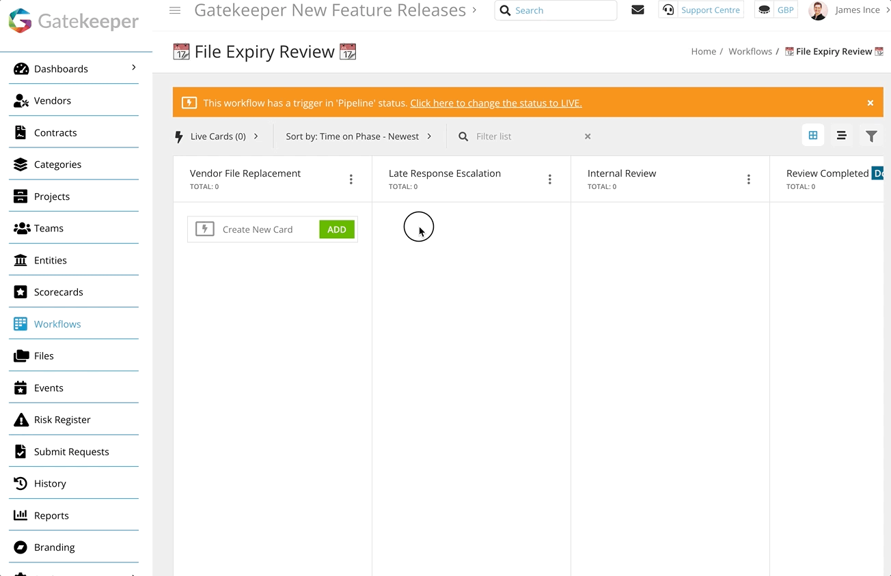Collapse the sidebar using the menu lines icon
The height and width of the screenshot is (576, 891).
[x=175, y=10]
